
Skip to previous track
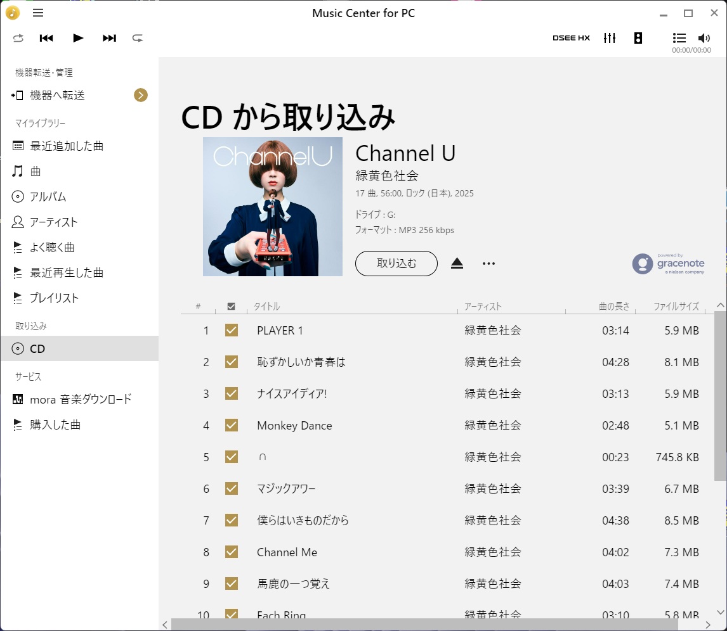pyautogui.click(x=46, y=38)
